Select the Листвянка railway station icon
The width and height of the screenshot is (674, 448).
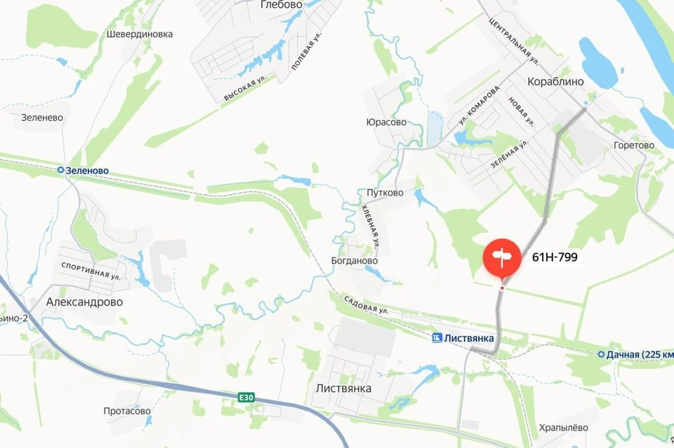[437, 338]
